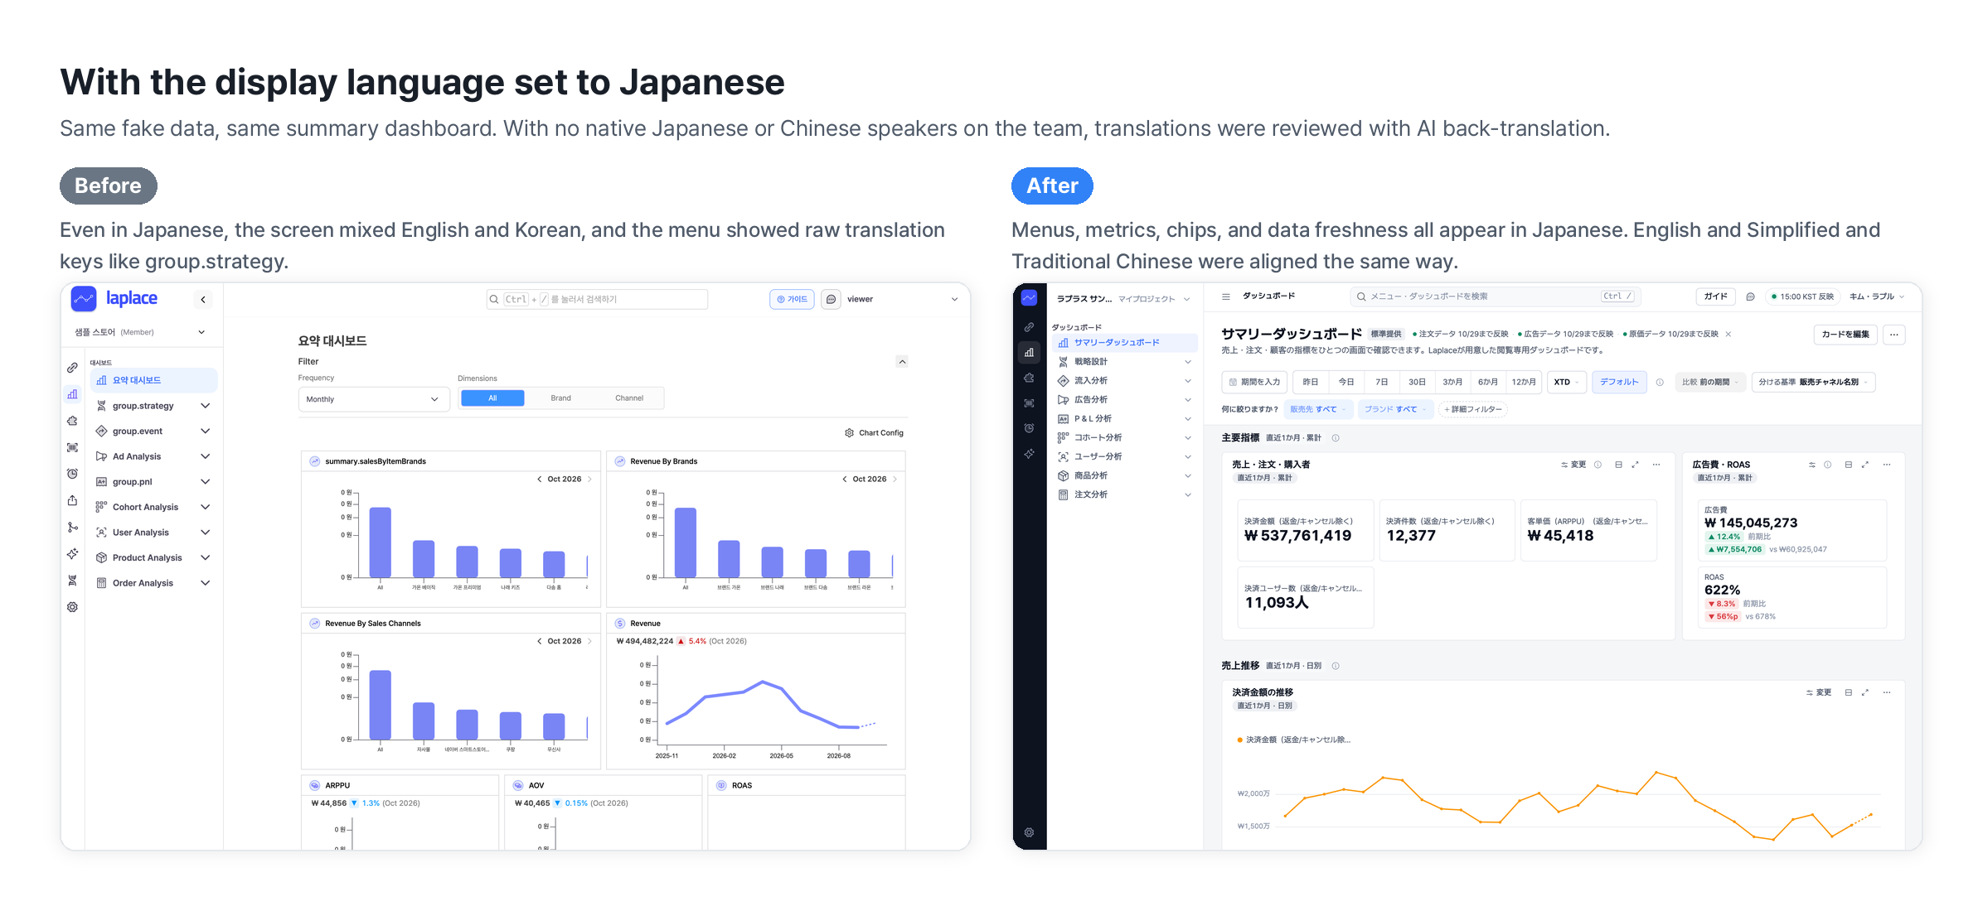Screen dimensions: 1983x911
Task: Select the Channel dimension option
Action: pos(629,398)
